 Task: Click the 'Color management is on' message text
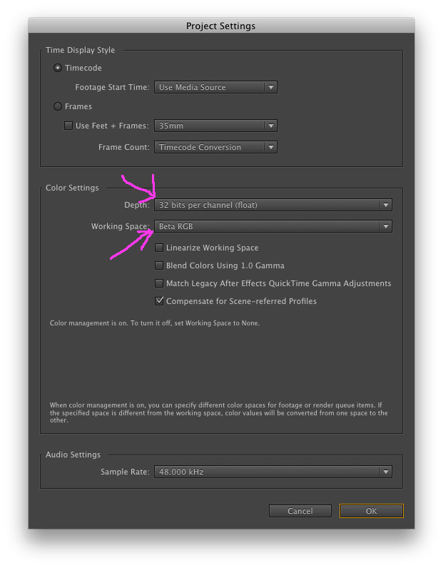click(155, 323)
